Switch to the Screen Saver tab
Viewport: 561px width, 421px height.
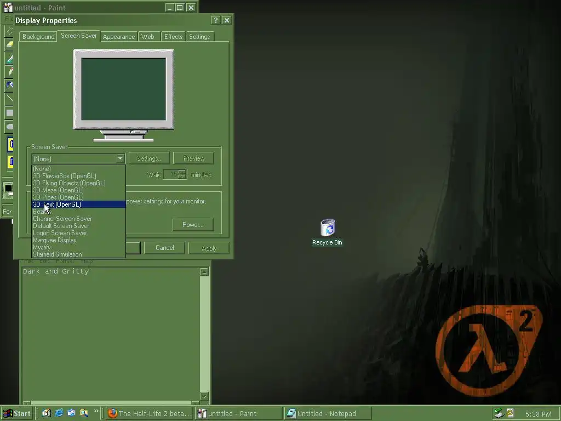(x=79, y=36)
